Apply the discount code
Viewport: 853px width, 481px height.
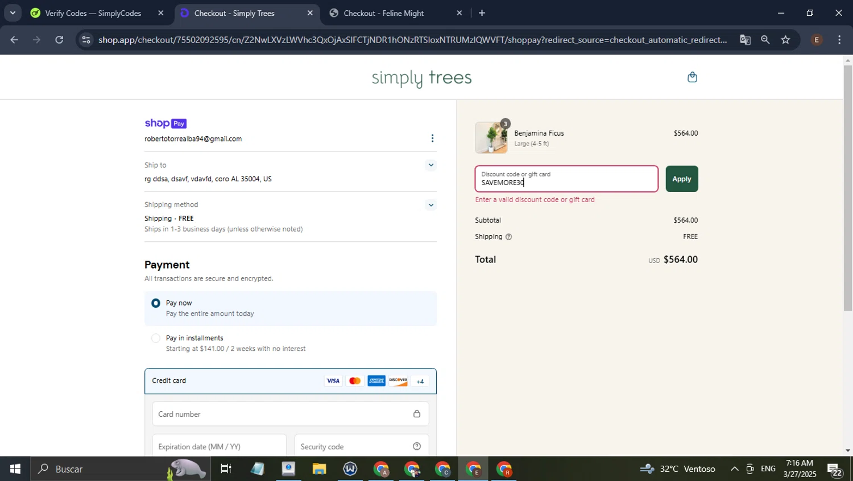[x=682, y=179]
